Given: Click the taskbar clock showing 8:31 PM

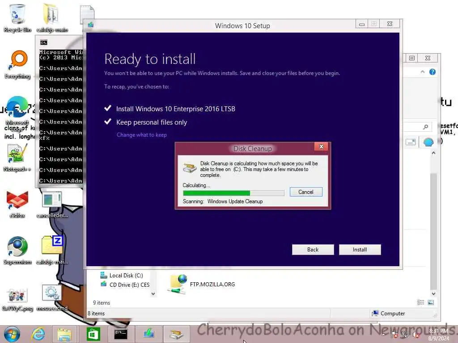Looking at the screenshot, I should coord(439,335).
